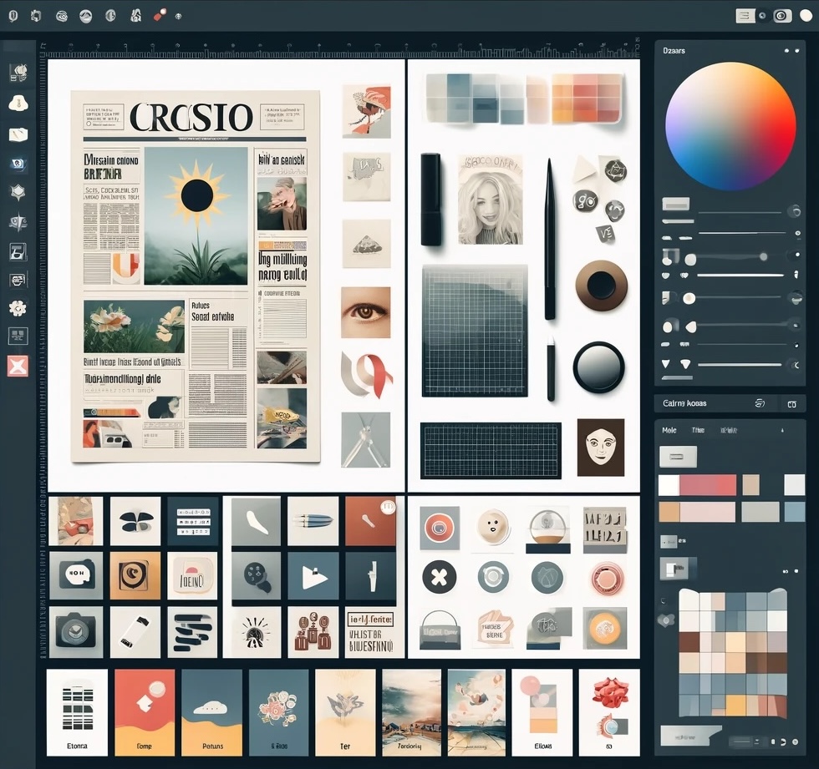819x769 pixels.
Task: Toggle the list view button in top bar
Action: [x=745, y=15]
